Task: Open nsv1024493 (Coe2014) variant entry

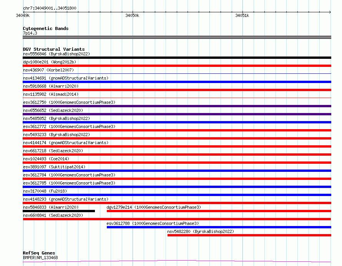Action: coord(46,159)
